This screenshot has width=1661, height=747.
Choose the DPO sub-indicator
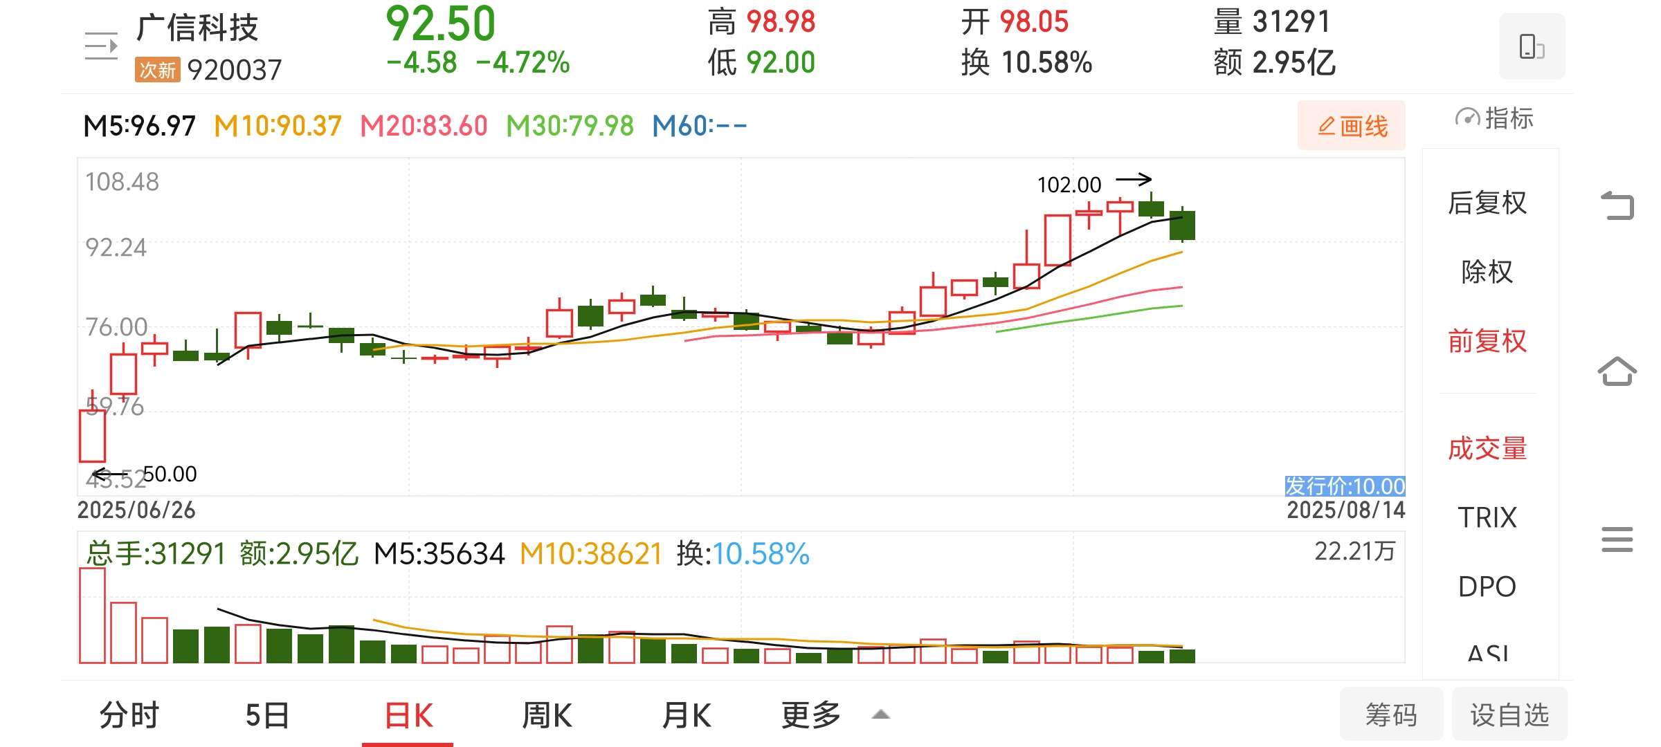1487,587
